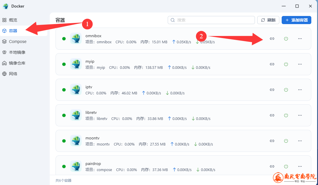
Task: Open three-dot menu for myip container
Action: [300, 64]
